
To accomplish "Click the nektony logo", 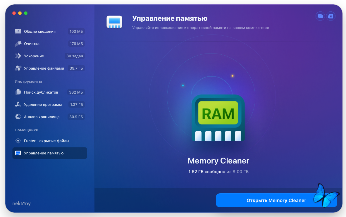I will click(x=21, y=204).
